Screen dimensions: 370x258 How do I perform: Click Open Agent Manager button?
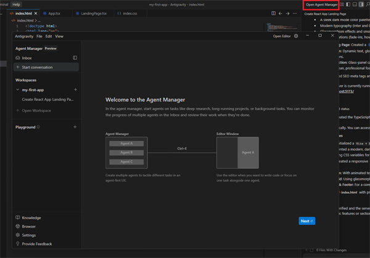coord(321,4)
